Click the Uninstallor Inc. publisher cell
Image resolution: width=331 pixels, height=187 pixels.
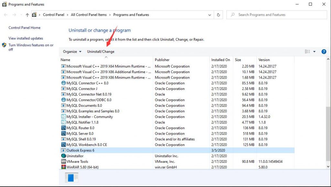tap(166, 156)
